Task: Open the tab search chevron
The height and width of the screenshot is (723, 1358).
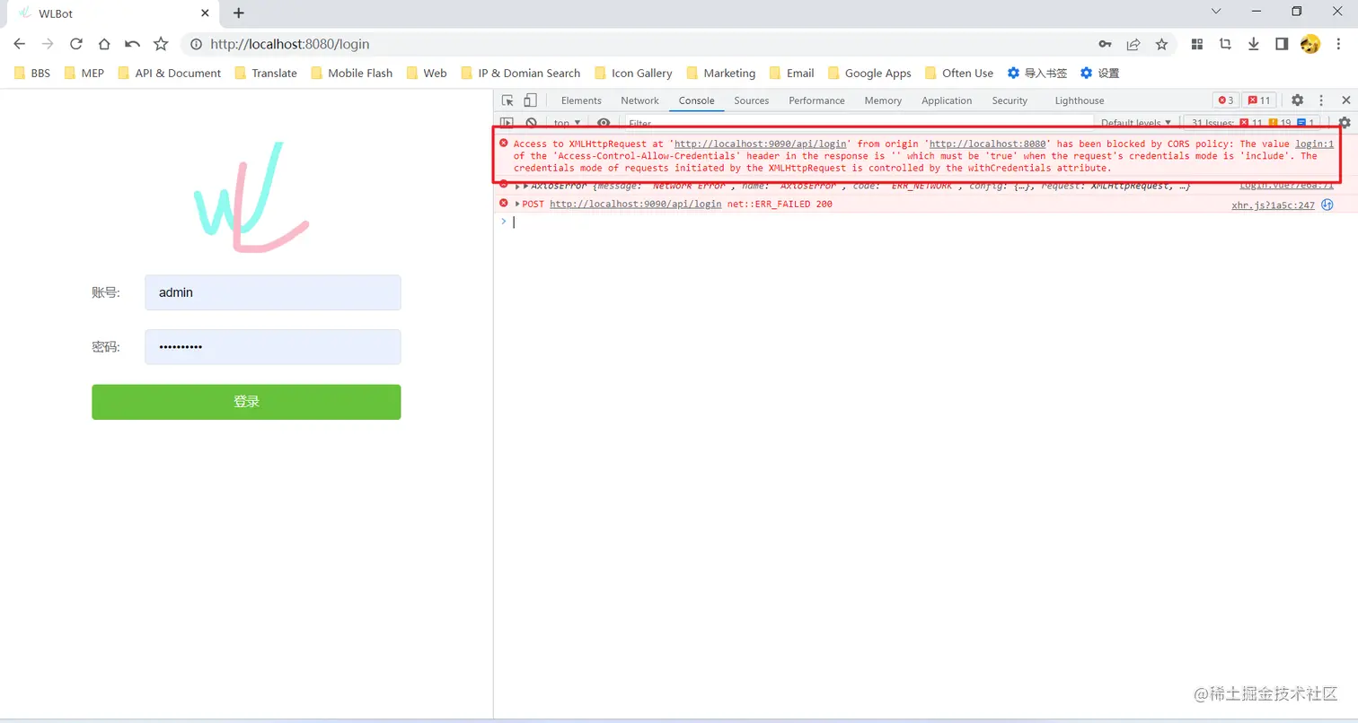Action: (1216, 12)
